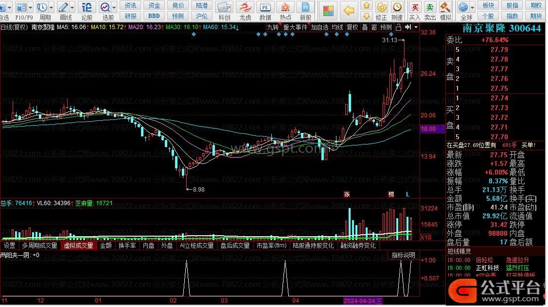Open the 选股 stock screener icon
The width and height of the screenshot is (548, 307).
coord(105,7)
